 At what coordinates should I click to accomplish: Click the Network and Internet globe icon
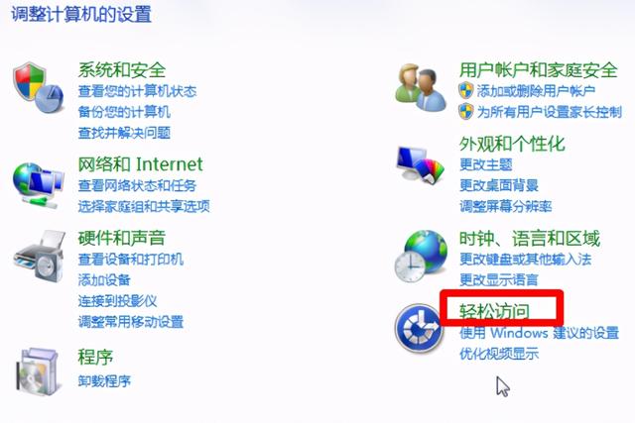tap(38, 185)
